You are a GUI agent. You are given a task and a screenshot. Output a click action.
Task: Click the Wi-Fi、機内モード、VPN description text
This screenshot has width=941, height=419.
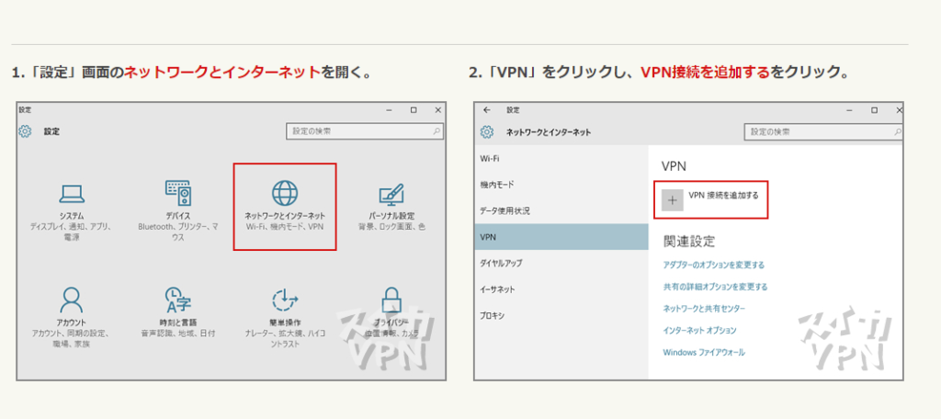pos(285,227)
